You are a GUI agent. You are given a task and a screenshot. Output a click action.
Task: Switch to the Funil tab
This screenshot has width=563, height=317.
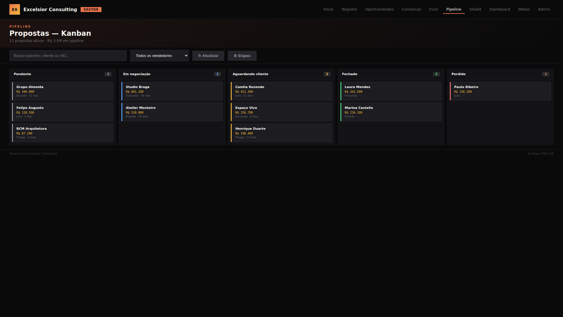pyautogui.click(x=433, y=9)
